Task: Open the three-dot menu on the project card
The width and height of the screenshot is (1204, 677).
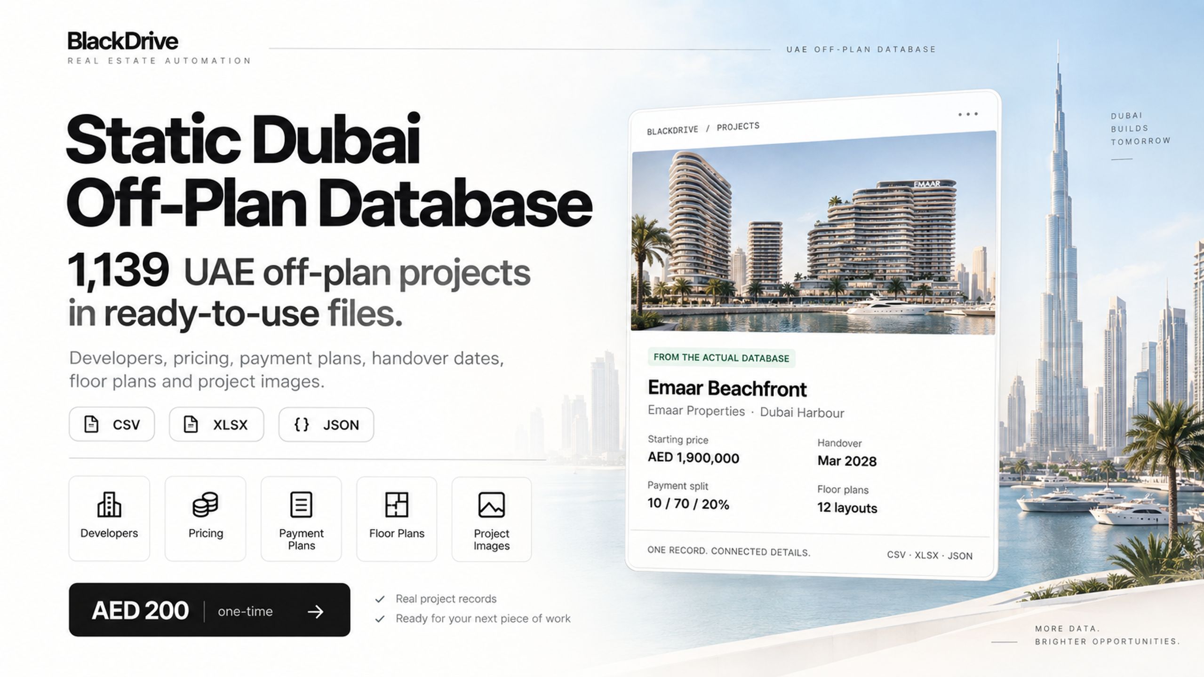Action: pos(968,114)
